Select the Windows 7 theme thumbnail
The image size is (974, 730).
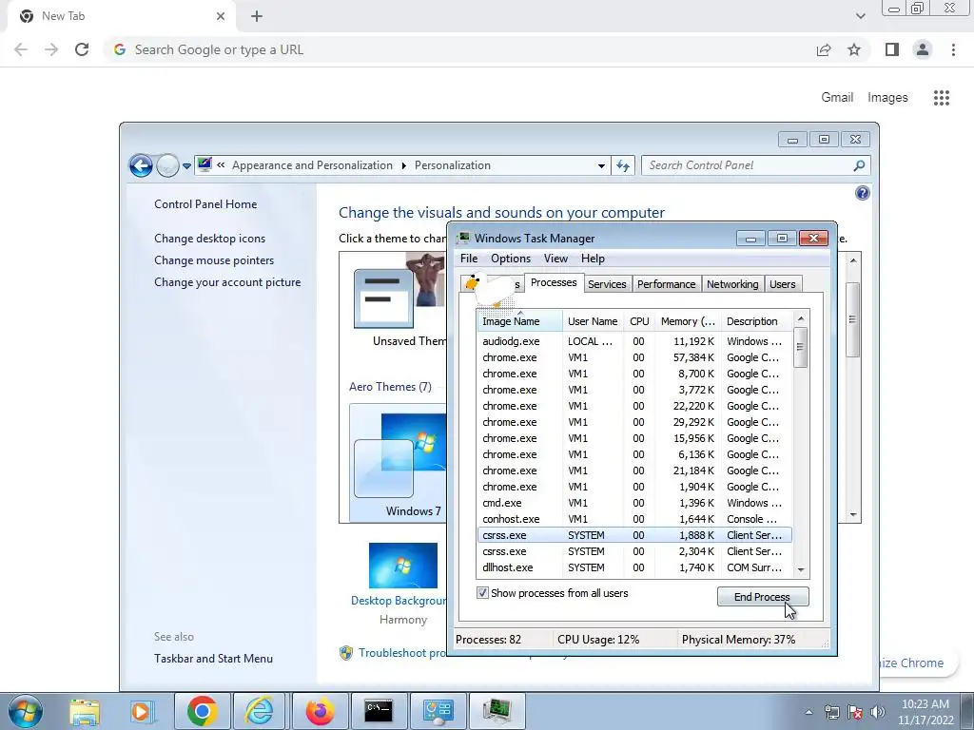pyautogui.click(x=399, y=463)
